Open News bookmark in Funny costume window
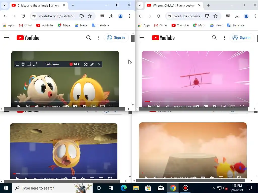The height and width of the screenshot is (193, 258). 216,25
